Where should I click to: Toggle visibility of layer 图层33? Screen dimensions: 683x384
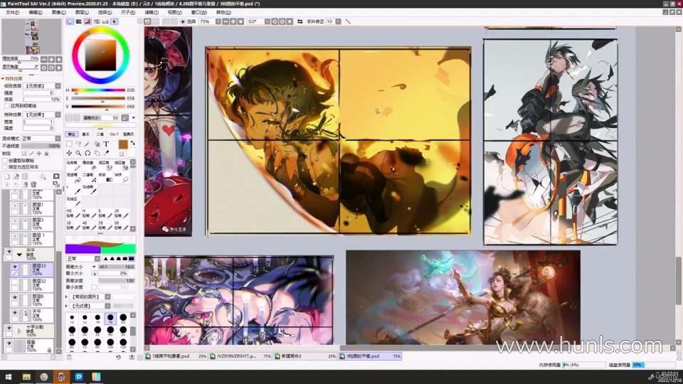pos(15,267)
